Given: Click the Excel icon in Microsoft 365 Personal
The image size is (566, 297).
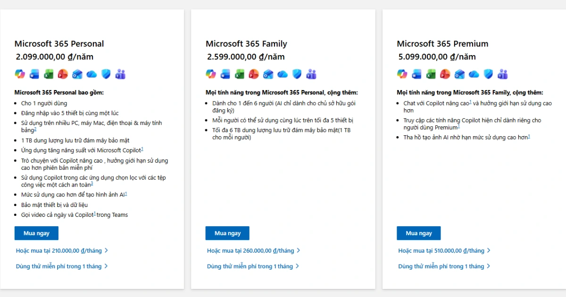Looking at the screenshot, I should coord(49,74).
